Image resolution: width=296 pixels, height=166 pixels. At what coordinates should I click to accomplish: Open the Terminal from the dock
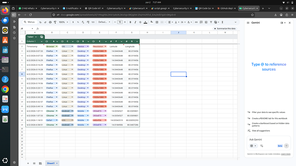(5, 70)
